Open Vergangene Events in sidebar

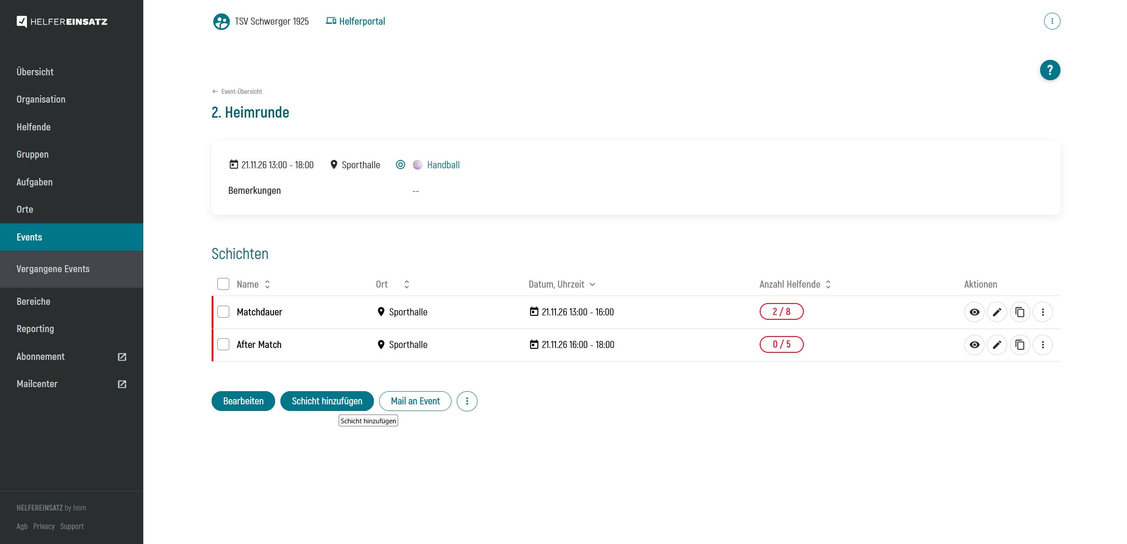(53, 269)
